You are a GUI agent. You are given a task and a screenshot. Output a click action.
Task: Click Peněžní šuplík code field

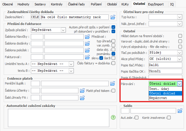coord(35,83)
